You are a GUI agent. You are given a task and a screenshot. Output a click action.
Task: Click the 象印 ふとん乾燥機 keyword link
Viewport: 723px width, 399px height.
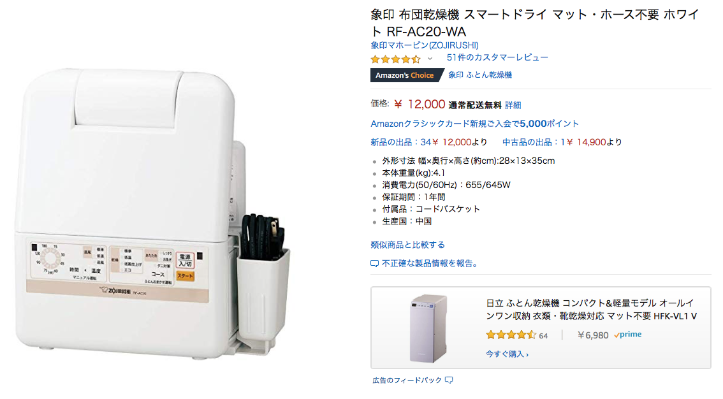(x=480, y=75)
